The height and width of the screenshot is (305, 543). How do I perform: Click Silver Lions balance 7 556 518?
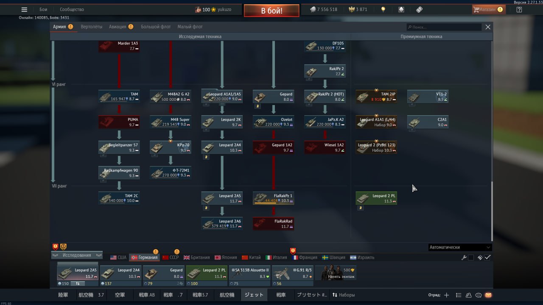point(323,9)
